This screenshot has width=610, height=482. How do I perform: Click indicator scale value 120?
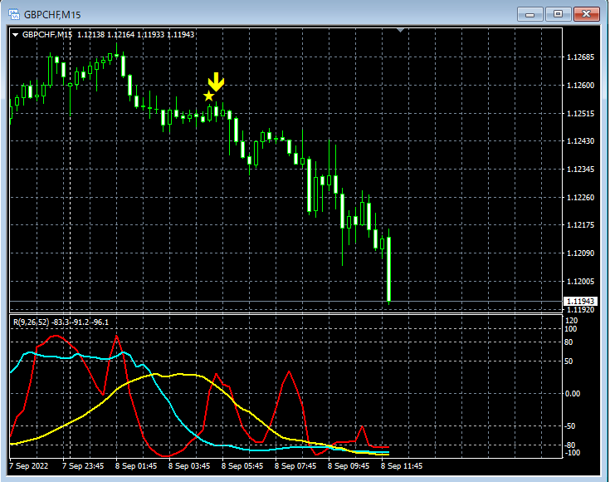[x=572, y=321]
